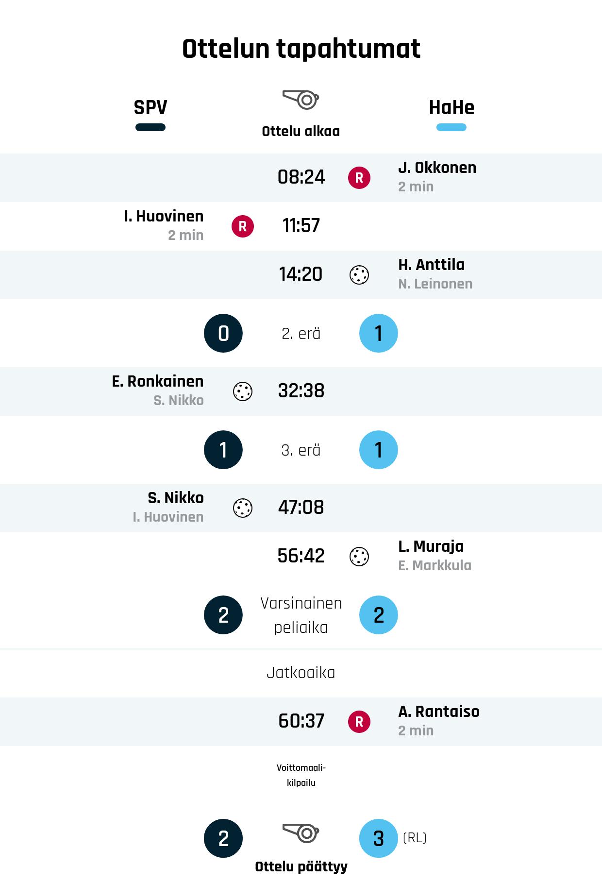This screenshot has height=883, width=602.
Task: Open penalized player A. Rantaiso
Action: (439, 712)
